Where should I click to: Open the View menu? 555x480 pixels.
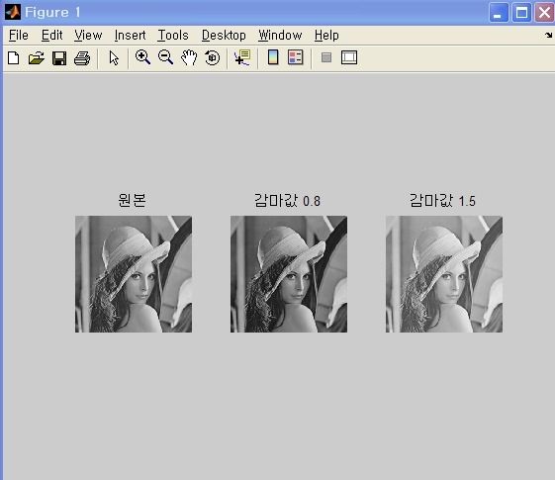[88, 35]
